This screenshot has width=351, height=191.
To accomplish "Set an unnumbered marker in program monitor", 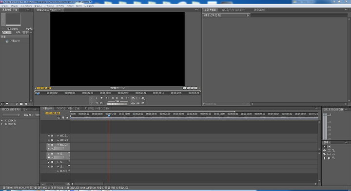I will pos(101,98).
